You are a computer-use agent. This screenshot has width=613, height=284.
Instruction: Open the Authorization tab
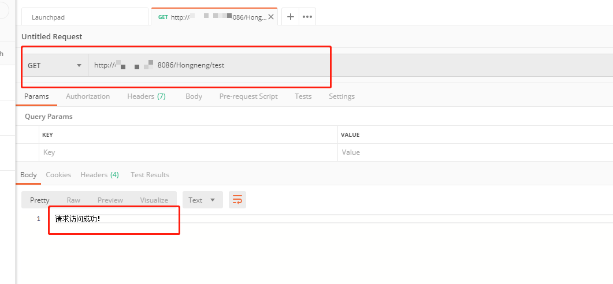tap(88, 96)
